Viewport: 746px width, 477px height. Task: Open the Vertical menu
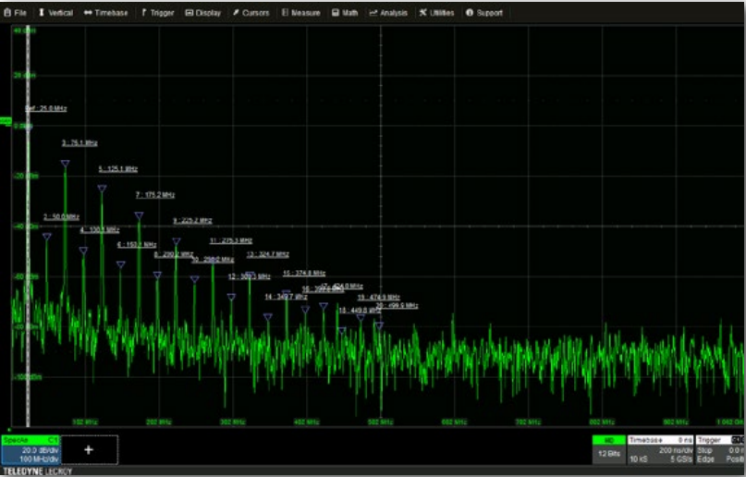[x=55, y=13]
